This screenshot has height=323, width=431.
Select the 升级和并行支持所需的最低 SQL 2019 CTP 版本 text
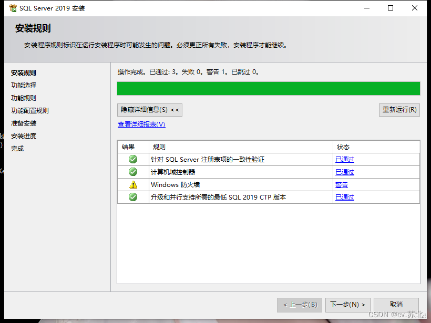tap(219, 197)
